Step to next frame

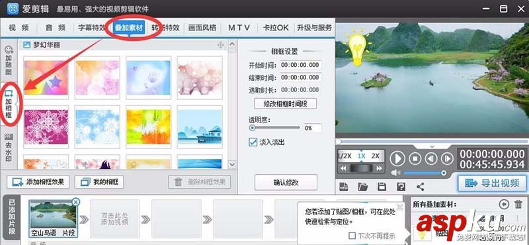coord(447,158)
